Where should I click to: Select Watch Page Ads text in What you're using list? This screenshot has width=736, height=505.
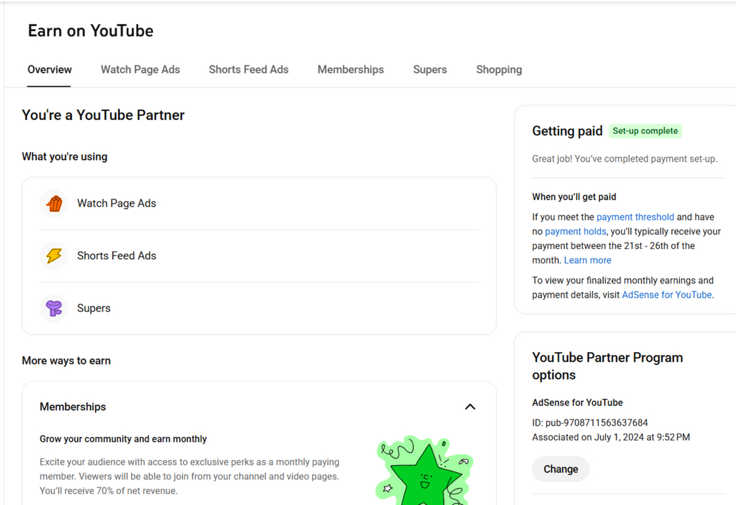(x=117, y=203)
